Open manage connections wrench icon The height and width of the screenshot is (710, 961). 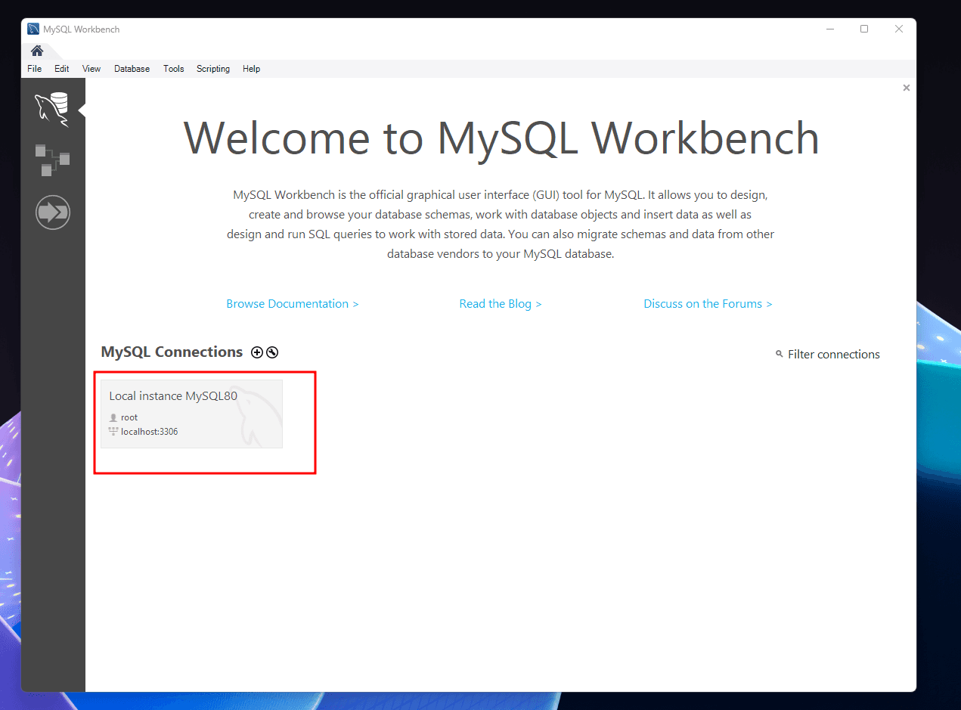pos(272,352)
